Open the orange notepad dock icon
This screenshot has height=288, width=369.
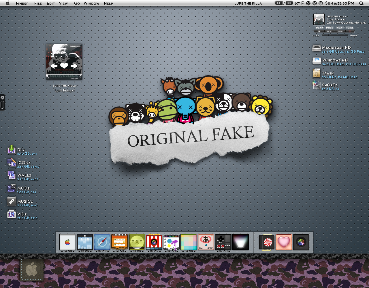(119, 242)
